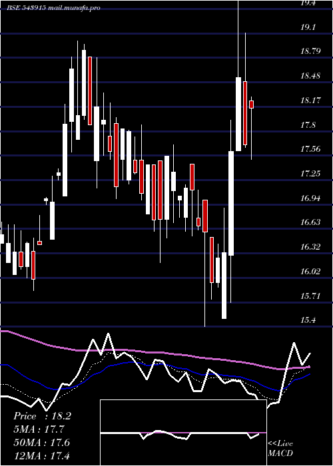Click the 17.8 price axis label
Screen dimensions: 333x466
308,125
